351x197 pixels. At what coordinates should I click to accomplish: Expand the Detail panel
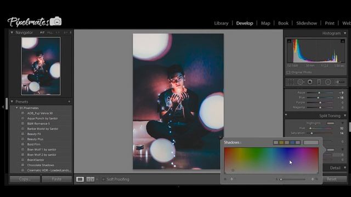click(345, 168)
